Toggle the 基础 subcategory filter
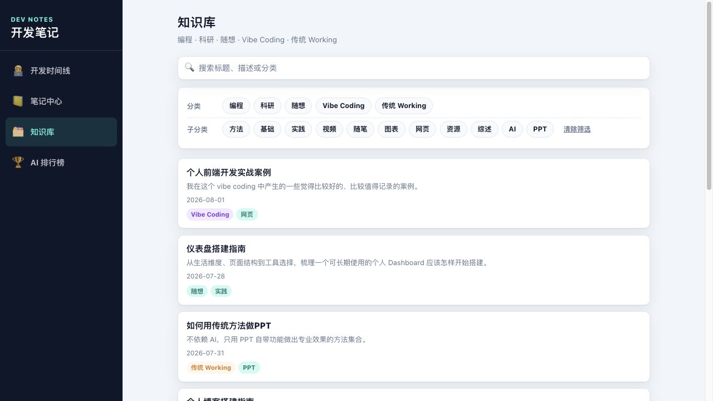The height and width of the screenshot is (401, 713). point(267,129)
